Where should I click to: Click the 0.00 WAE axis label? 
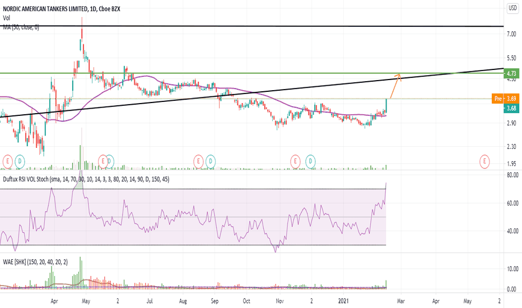(512, 289)
